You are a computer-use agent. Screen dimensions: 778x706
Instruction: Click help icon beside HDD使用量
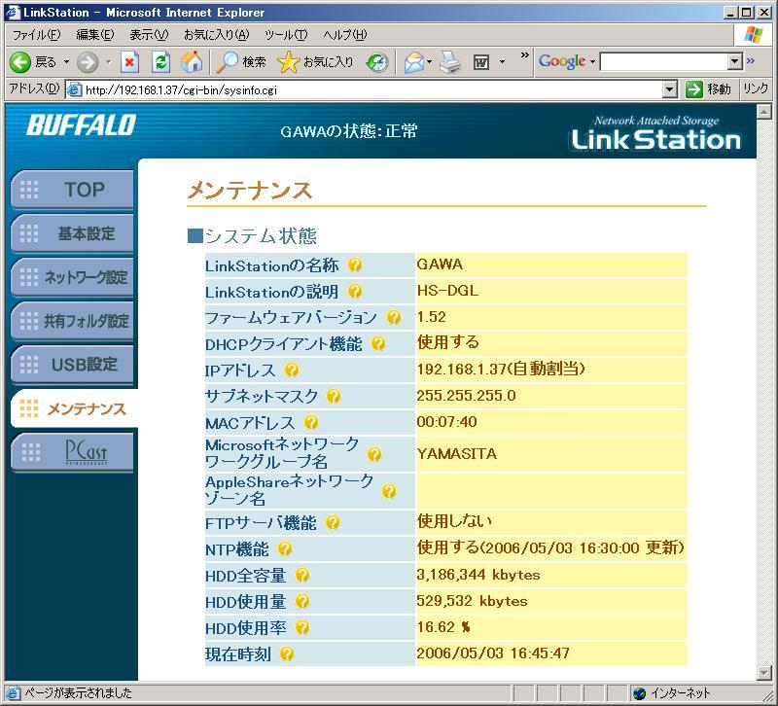click(x=302, y=601)
